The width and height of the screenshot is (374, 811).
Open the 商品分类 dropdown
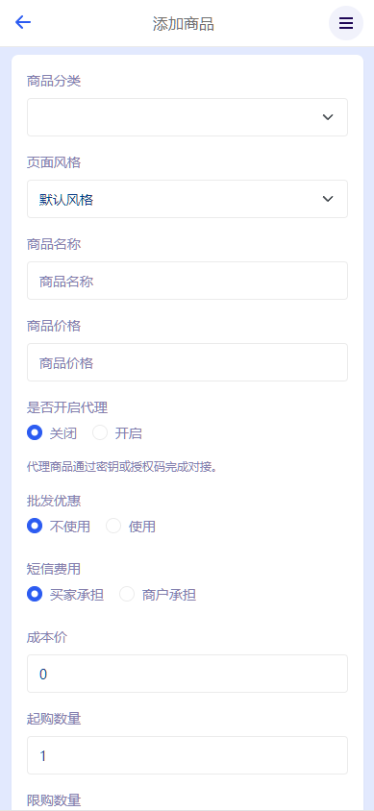click(x=187, y=117)
